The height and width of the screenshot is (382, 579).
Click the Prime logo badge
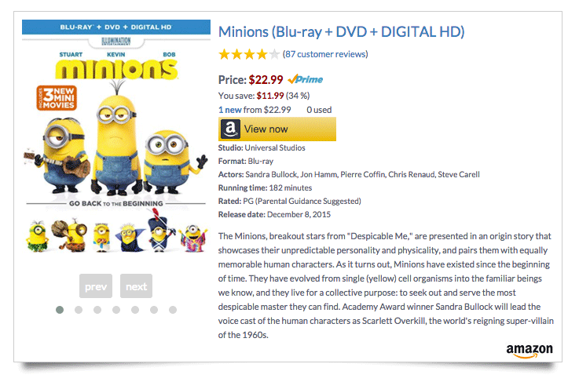tap(306, 79)
